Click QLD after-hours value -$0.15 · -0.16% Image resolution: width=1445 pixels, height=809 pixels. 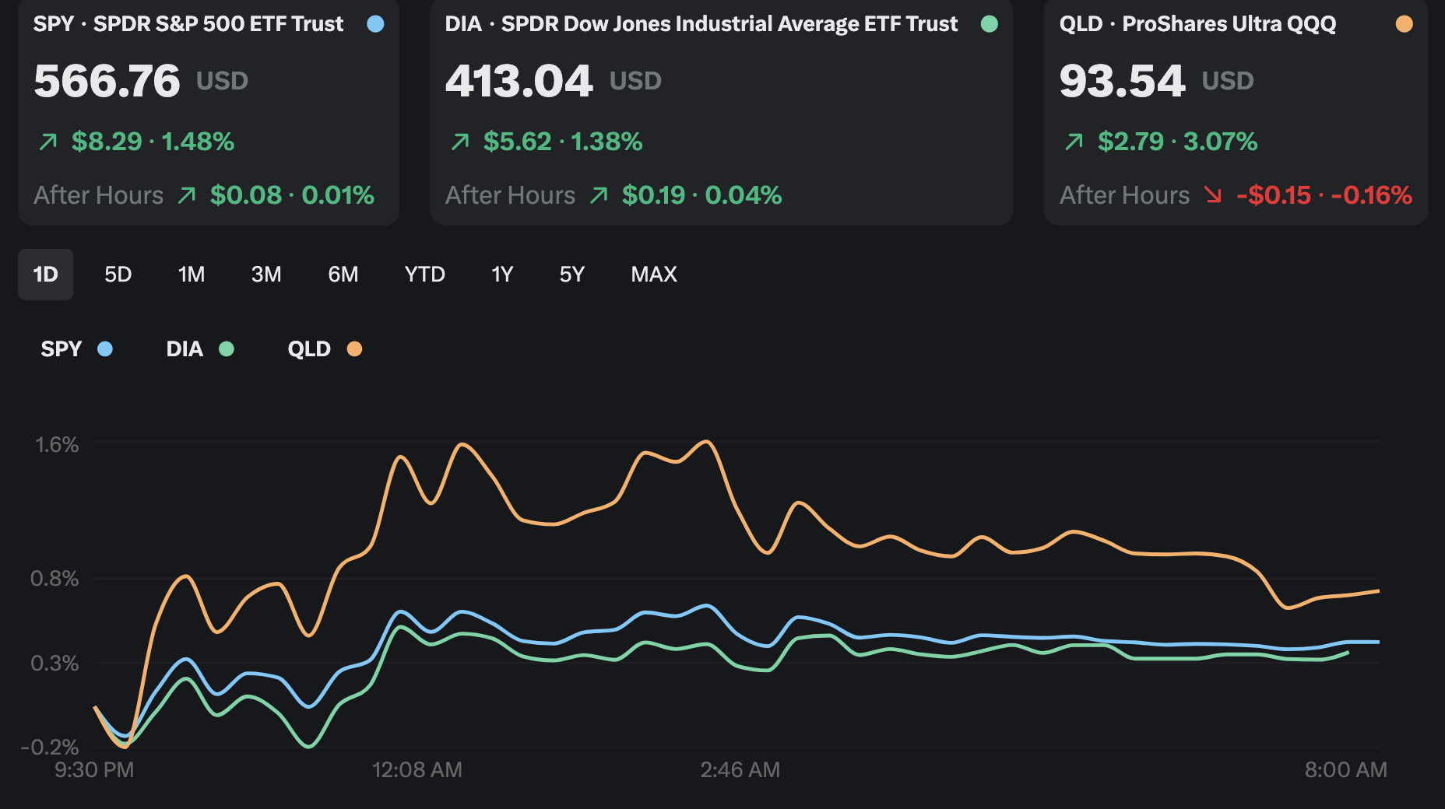click(1324, 195)
